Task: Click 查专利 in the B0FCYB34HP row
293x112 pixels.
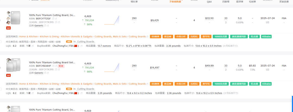Action: click(206, 84)
